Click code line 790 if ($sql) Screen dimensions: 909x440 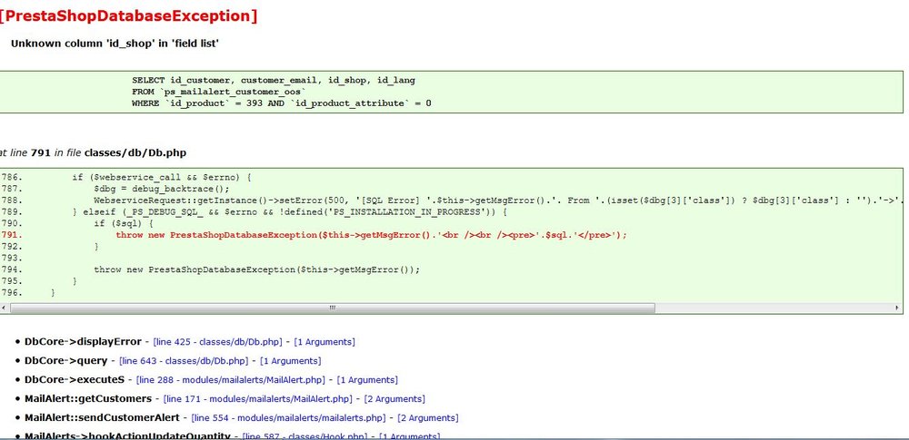coord(124,223)
